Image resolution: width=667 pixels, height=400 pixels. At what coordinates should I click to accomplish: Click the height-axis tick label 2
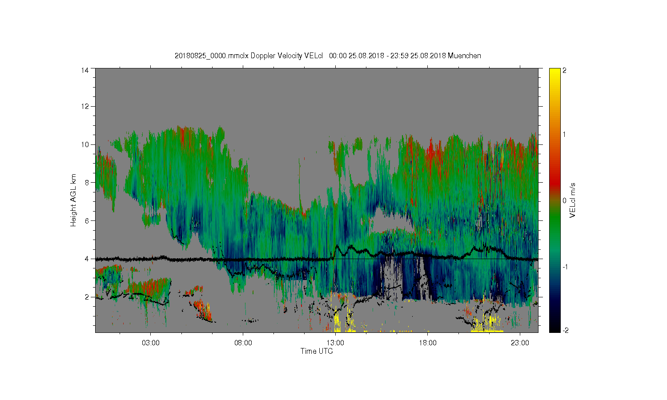point(87,297)
